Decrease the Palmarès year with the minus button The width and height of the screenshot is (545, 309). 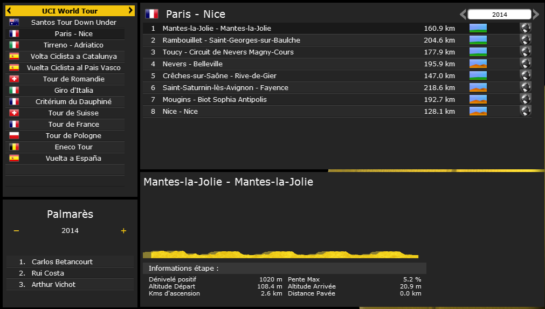16,231
